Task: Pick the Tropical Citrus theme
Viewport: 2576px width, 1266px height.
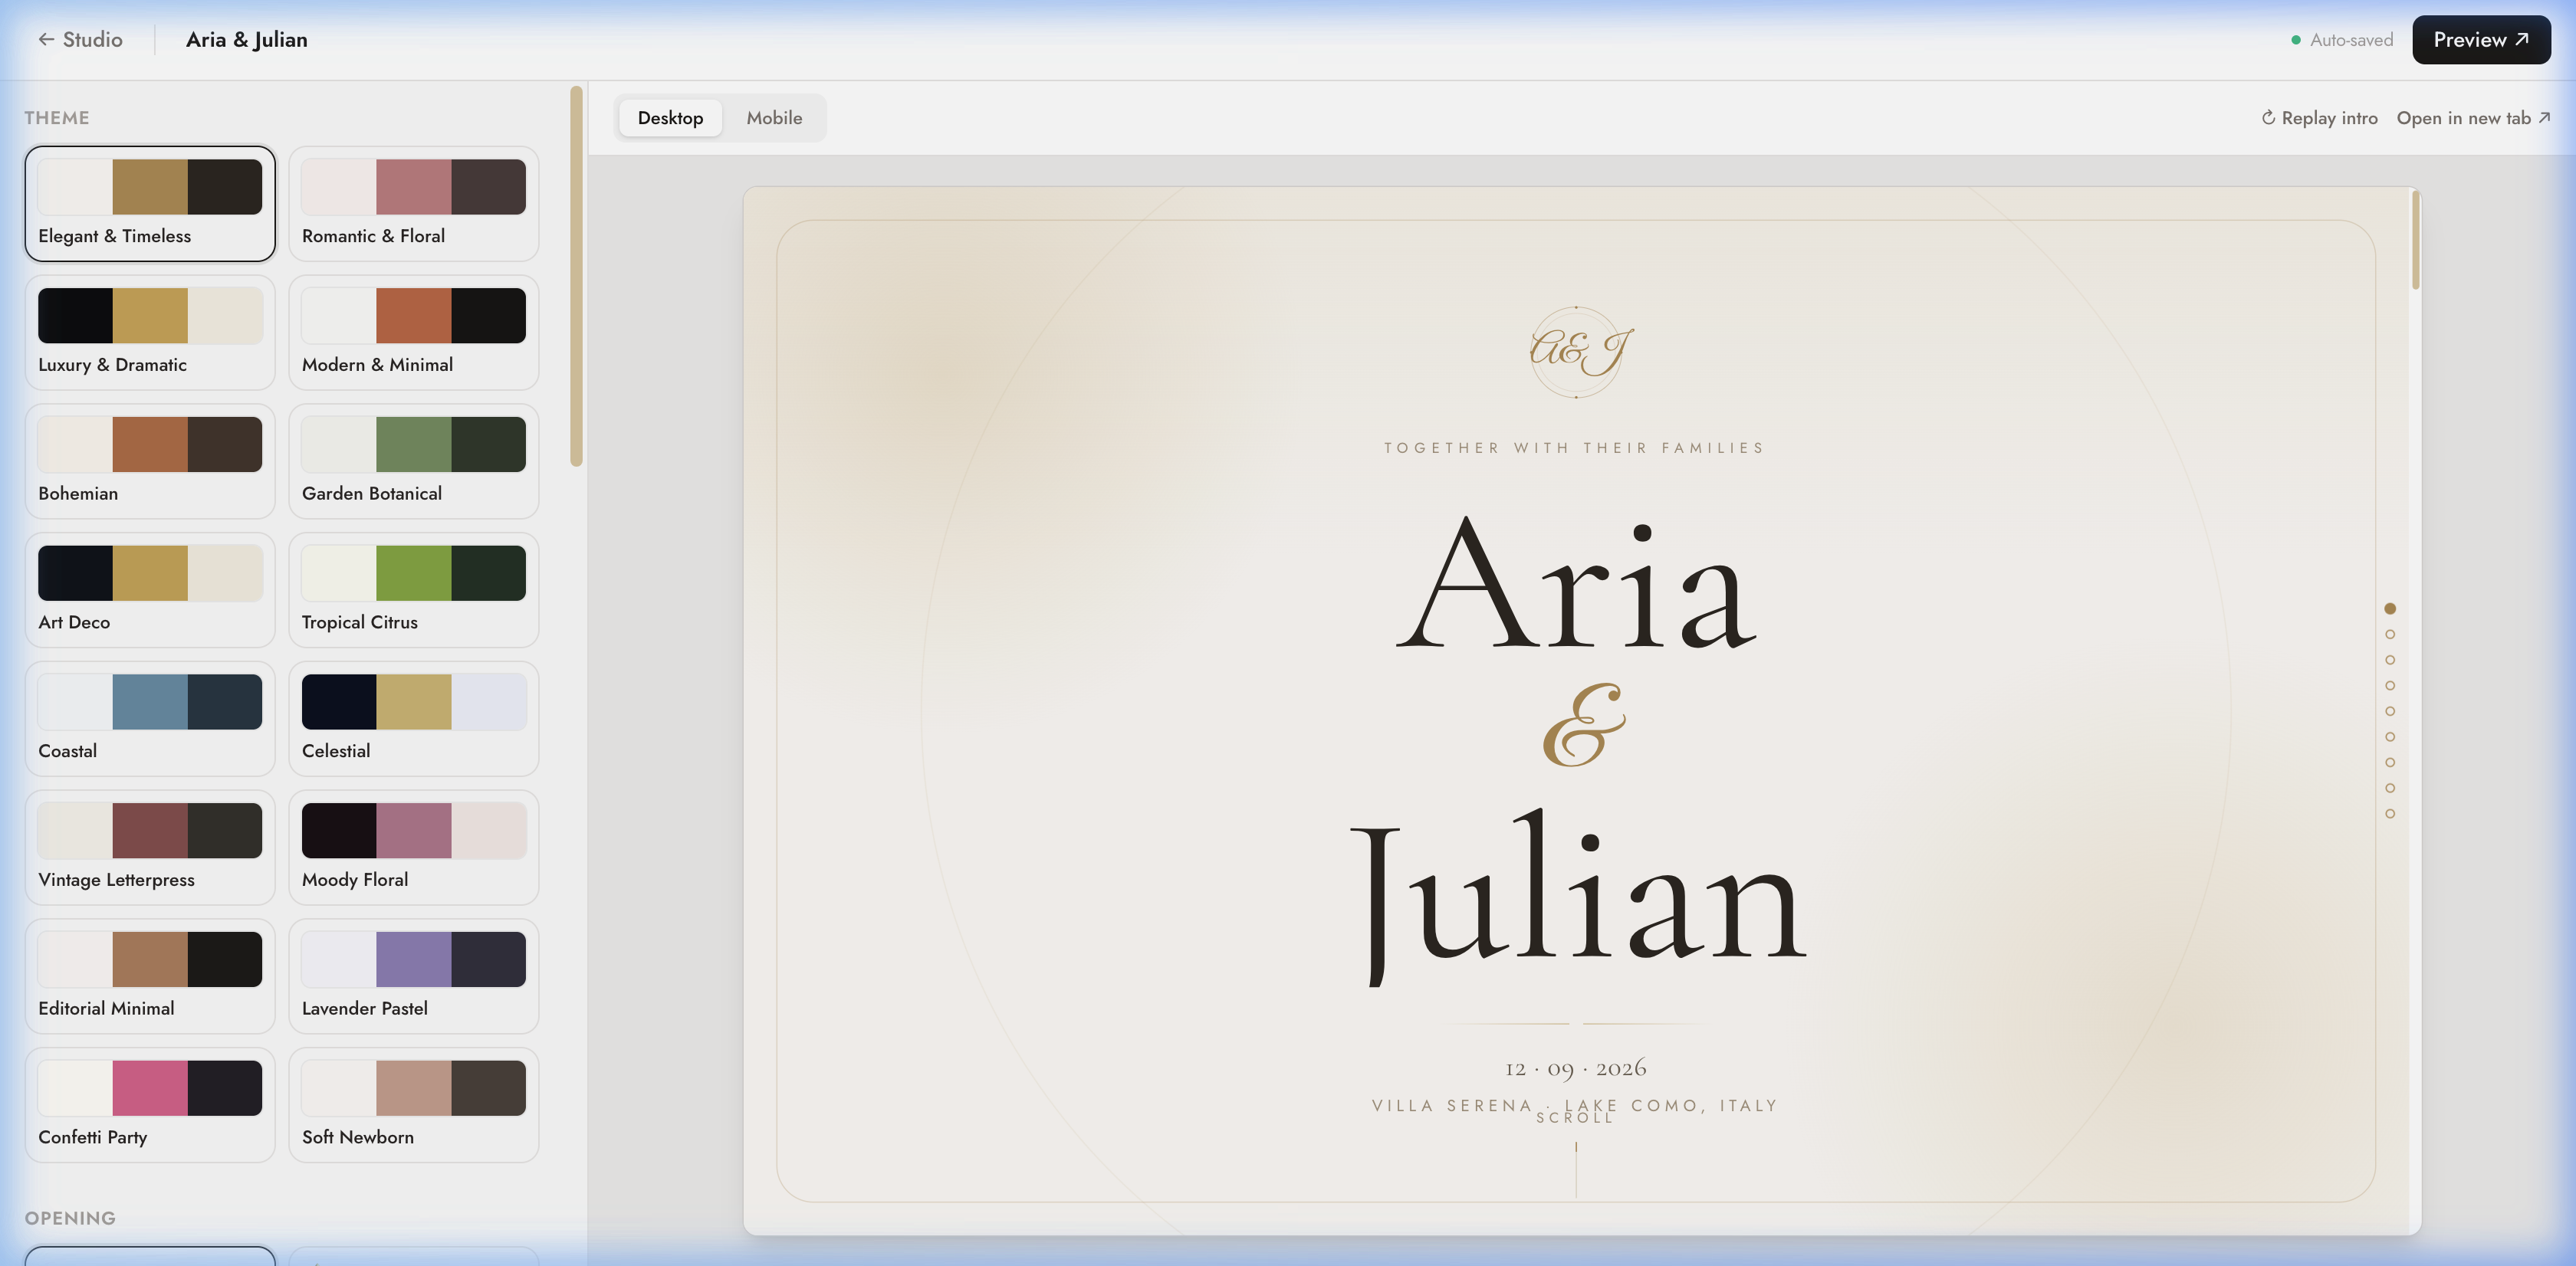Action: 414,591
